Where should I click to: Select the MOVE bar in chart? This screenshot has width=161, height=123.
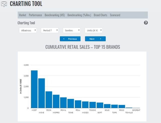[x=41, y=93]
